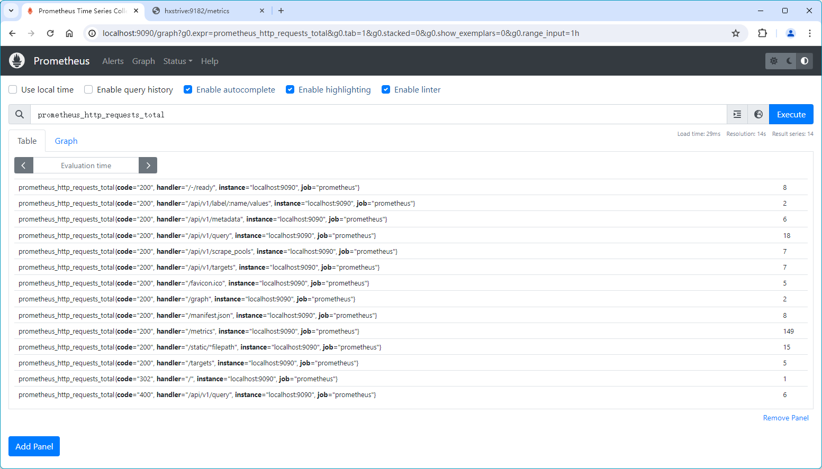Enable query history checkbox

point(88,89)
